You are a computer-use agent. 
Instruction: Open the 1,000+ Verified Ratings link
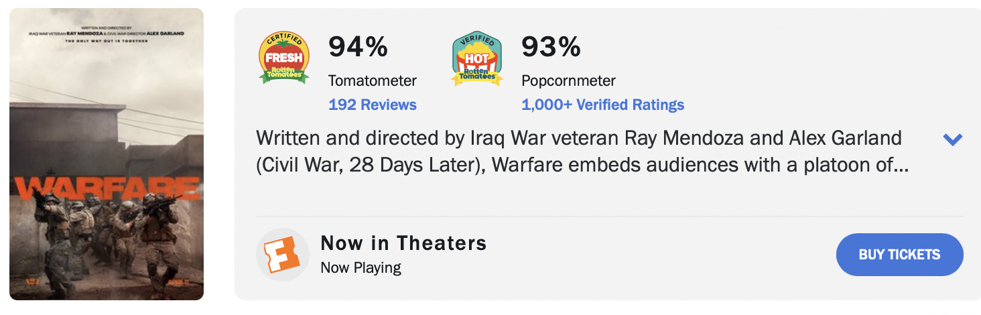point(602,105)
